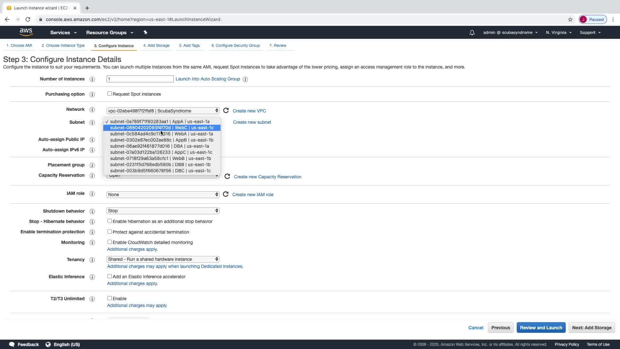Open the notifications bell icon
Screen dimensions: 620x349
pyautogui.click(x=472, y=33)
